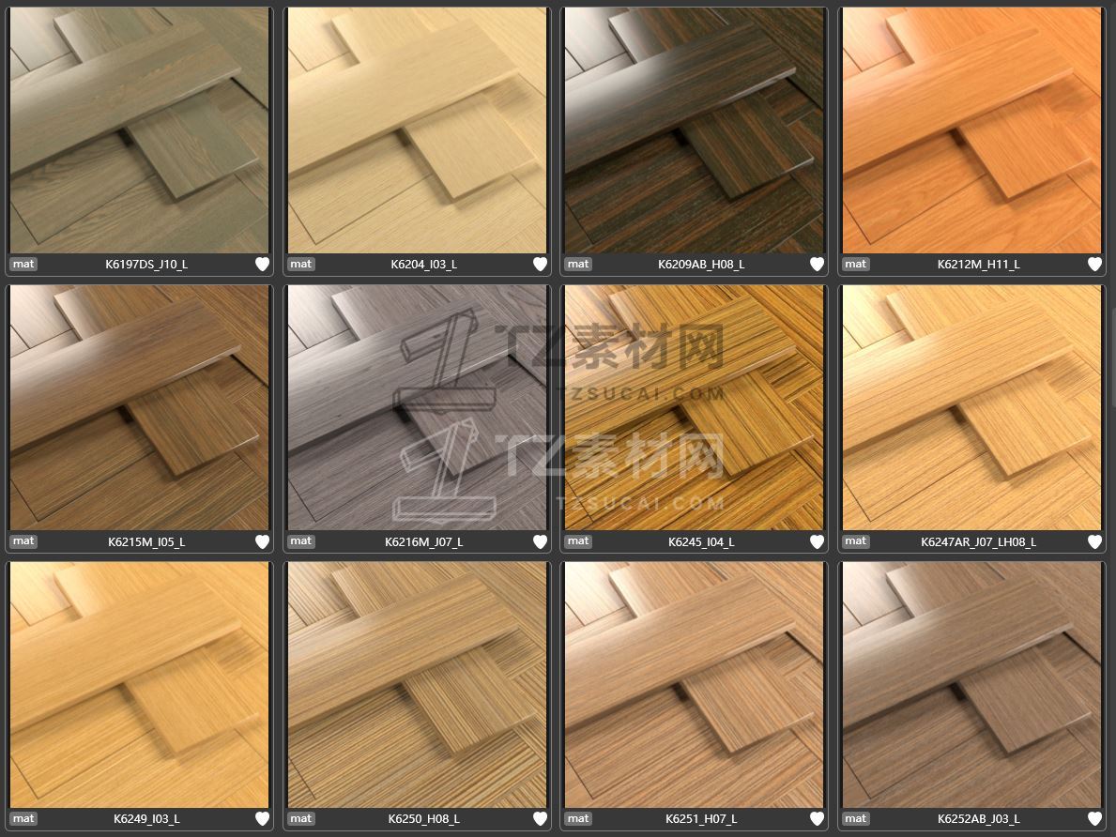1116x837 pixels.
Task: Favorite the K6247AR_J07_LH08_L material heart
Action: click(1094, 541)
